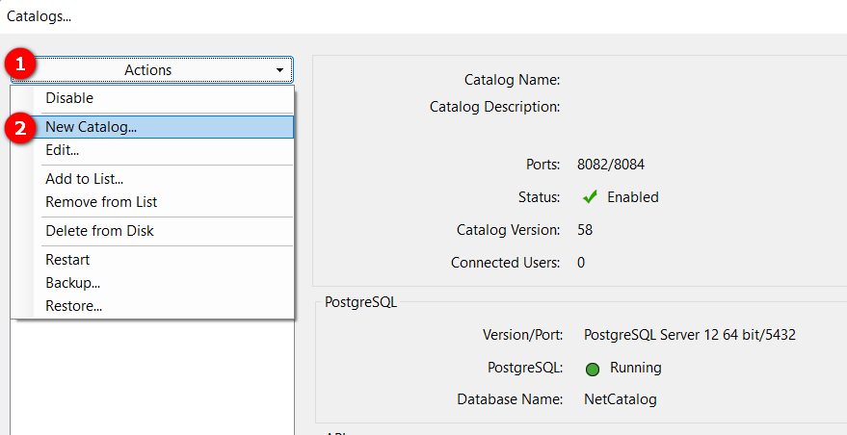Open the Edit... menu option
This screenshot has width=847, height=435.
pyautogui.click(x=62, y=150)
